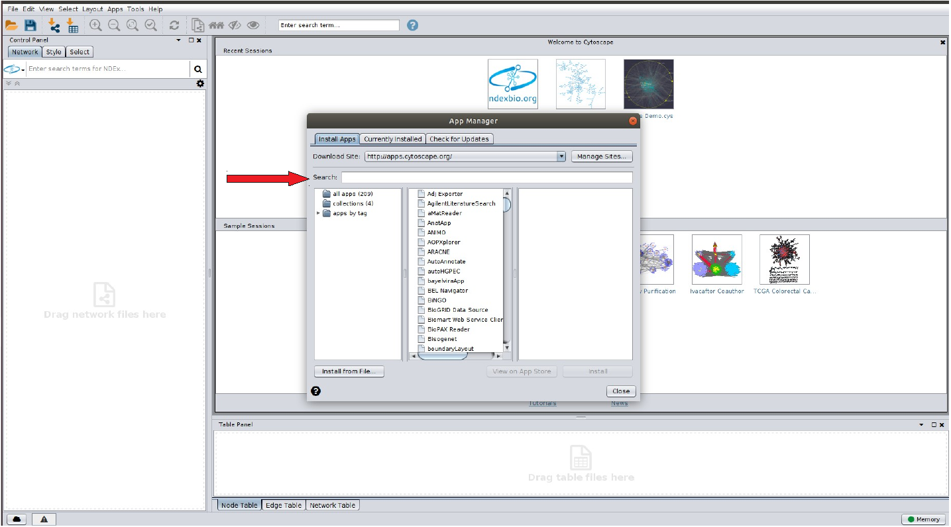
Task: Click the App Manager Search field
Action: (x=487, y=177)
